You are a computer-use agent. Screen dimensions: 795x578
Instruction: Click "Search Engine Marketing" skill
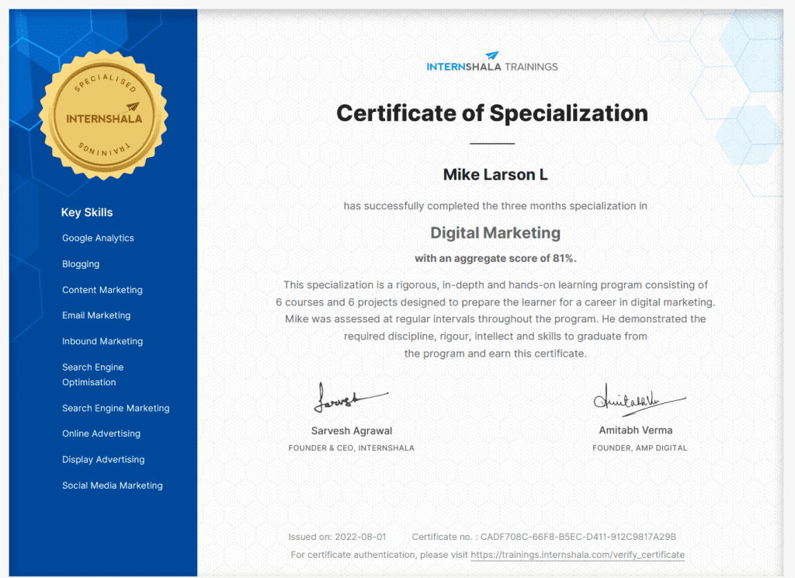point(116,408)
